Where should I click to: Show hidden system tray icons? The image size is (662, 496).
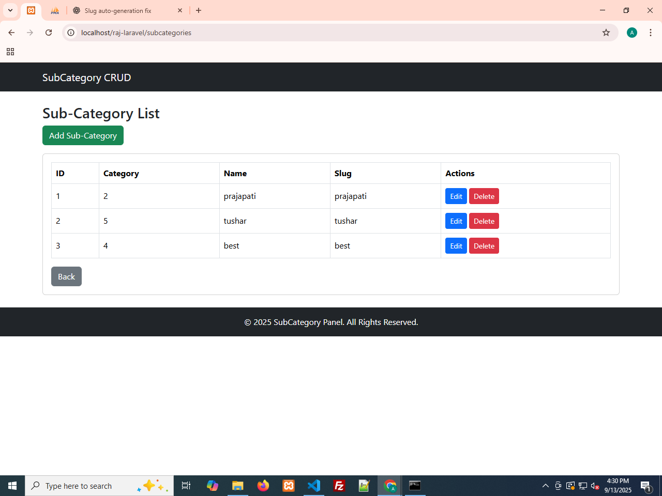pyautogui.click(x=545, y=486)
